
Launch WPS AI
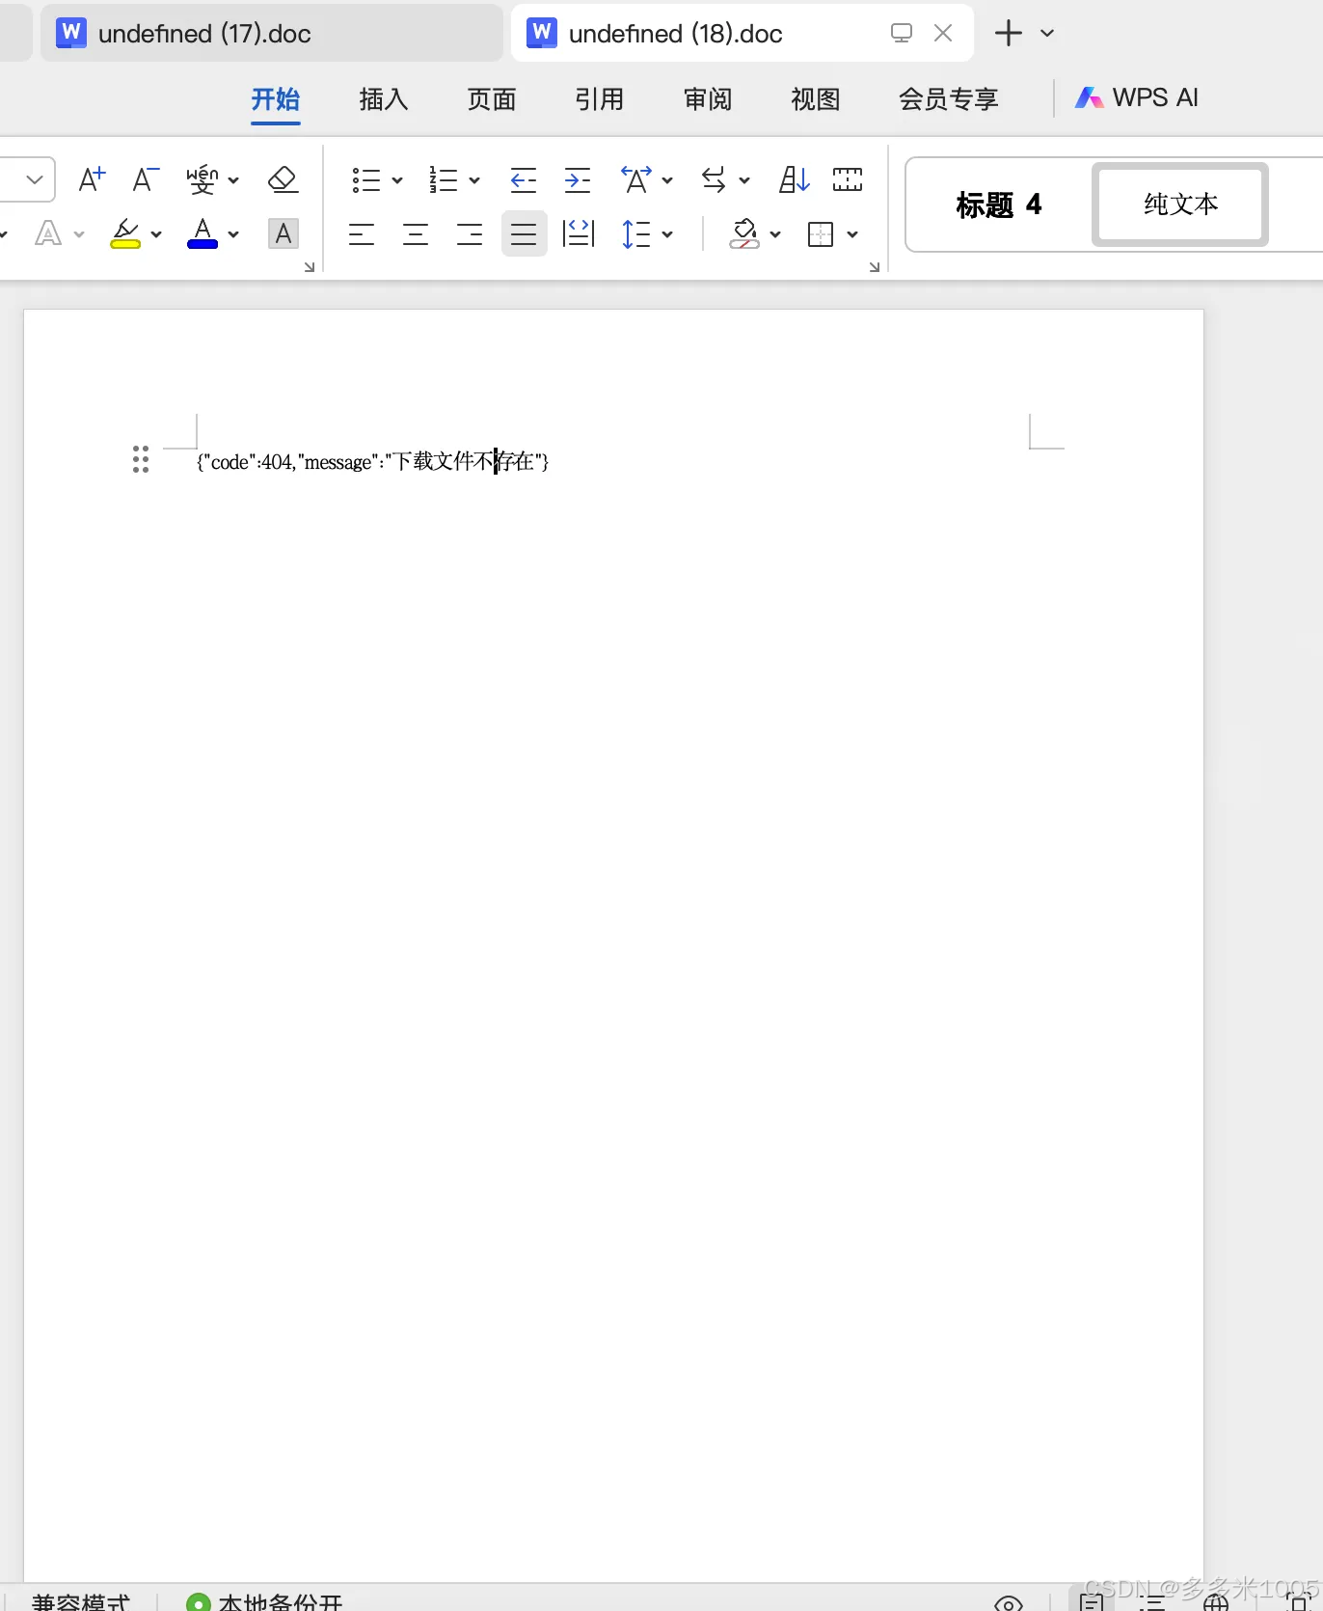click(x=1137, y=97)
